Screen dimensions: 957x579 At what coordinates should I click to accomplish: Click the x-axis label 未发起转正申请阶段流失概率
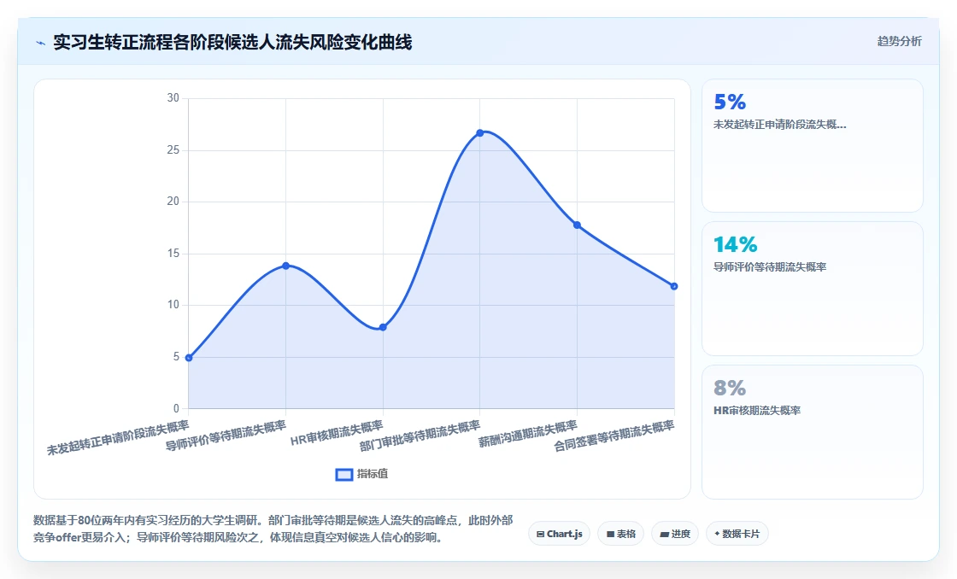[x=119, y=437]
